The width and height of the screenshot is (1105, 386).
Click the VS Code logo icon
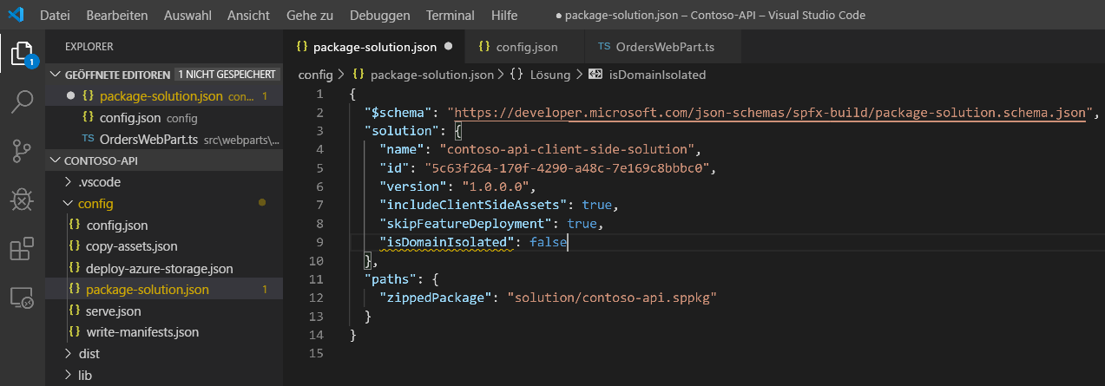pyautogui.click(x=17, y=15)
